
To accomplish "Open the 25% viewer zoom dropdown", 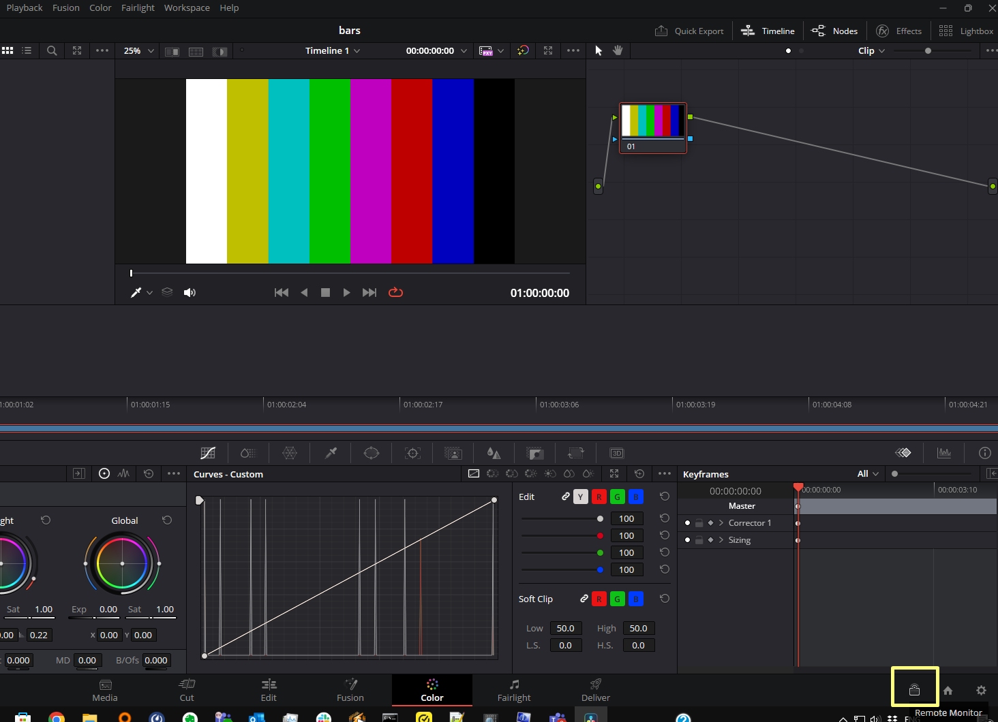I will [x=139, y=50].
